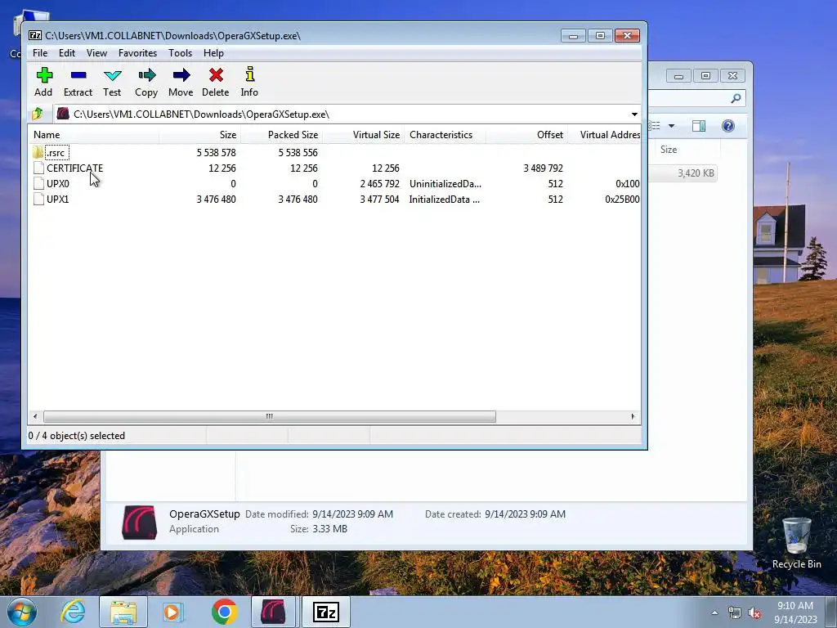
Task: Click the taskbar clock 9:10 AM
Action: (795, 606)
